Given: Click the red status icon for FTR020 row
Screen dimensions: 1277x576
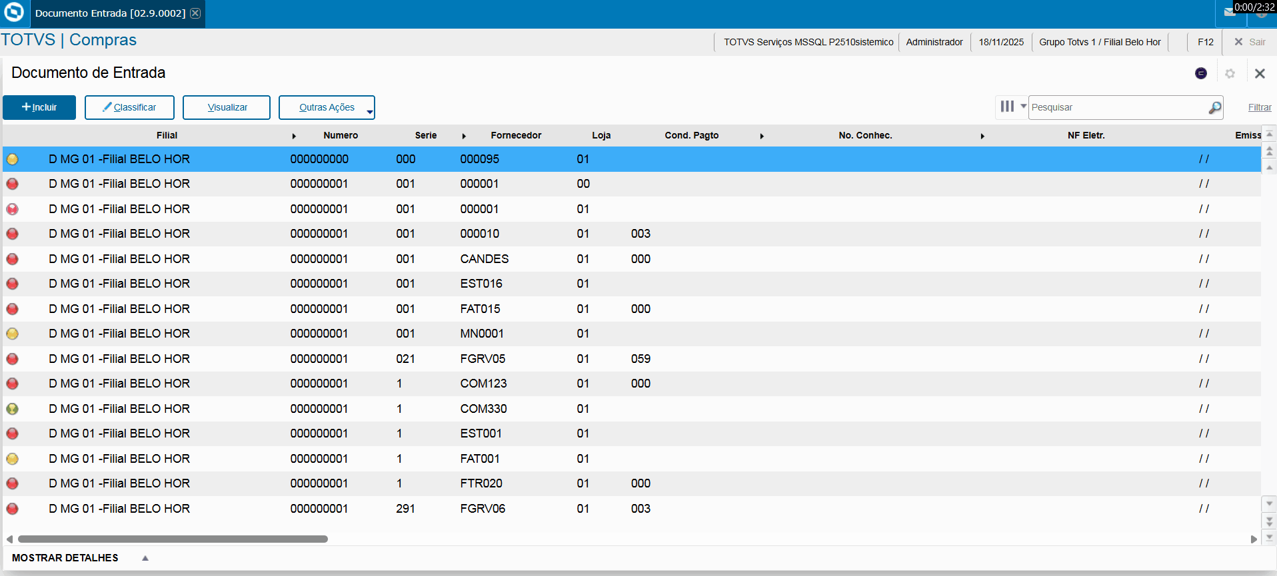Looking at the screenshot, I should point(13,483).
